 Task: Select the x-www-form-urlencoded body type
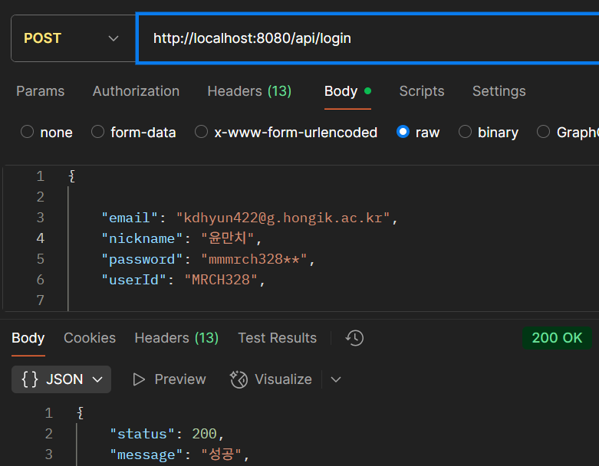tap(286, 132)
